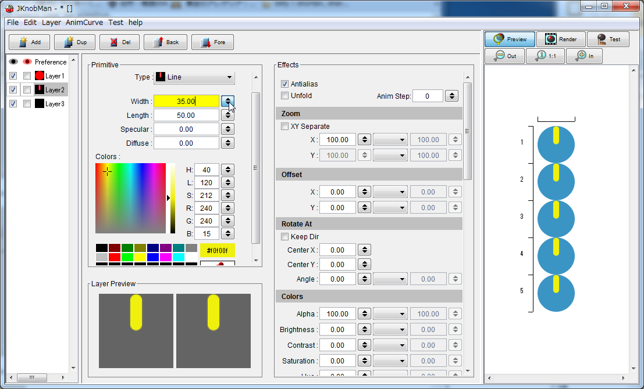Open the Contrast anim curve dropdown
This screenshot has width=644, height=389.
click(x=390, y=345)
